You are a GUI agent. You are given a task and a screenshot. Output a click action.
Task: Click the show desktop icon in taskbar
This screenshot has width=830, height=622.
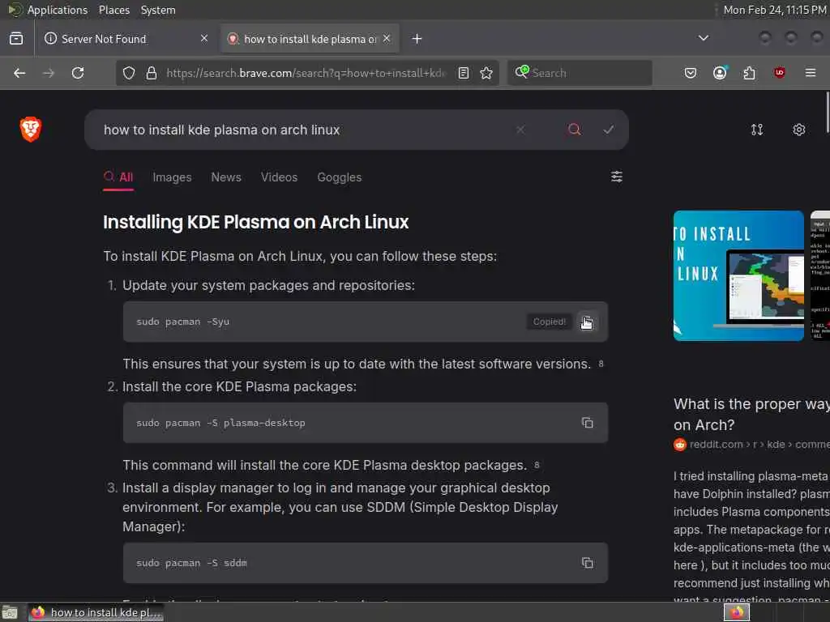pyautogui.click(x=10, y=612)
